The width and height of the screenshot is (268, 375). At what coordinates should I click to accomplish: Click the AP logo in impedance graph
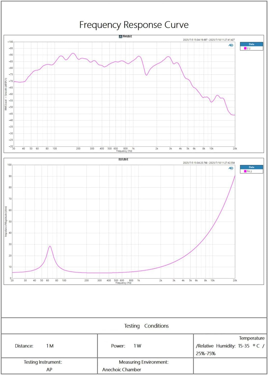[x=231, y=168]
